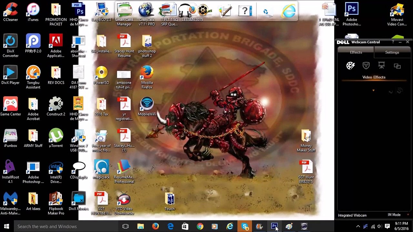Select the ARMY Stuff folder

33,138
